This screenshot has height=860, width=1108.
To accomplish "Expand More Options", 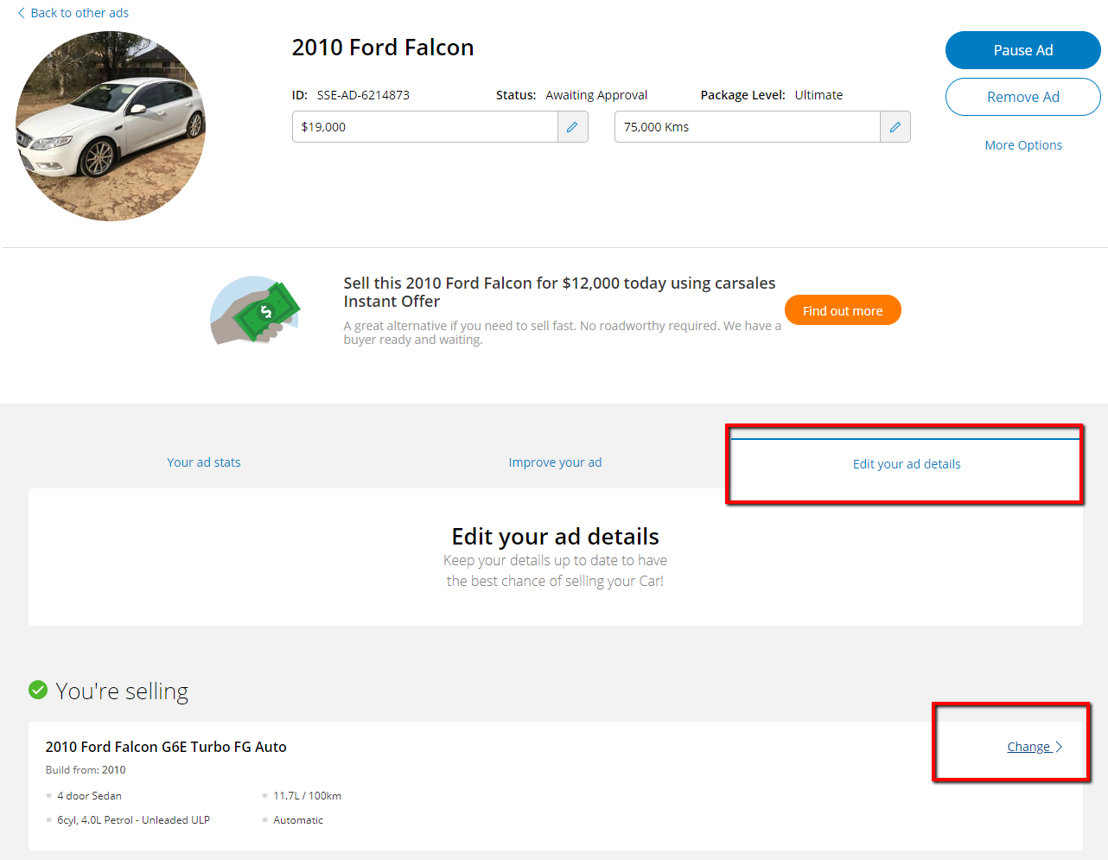I will 1023,145.
